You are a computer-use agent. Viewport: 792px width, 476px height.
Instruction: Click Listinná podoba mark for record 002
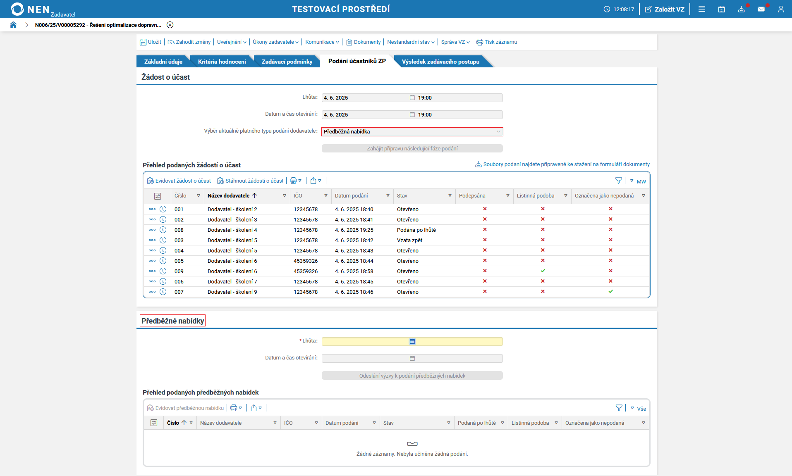tap(543, 219)
